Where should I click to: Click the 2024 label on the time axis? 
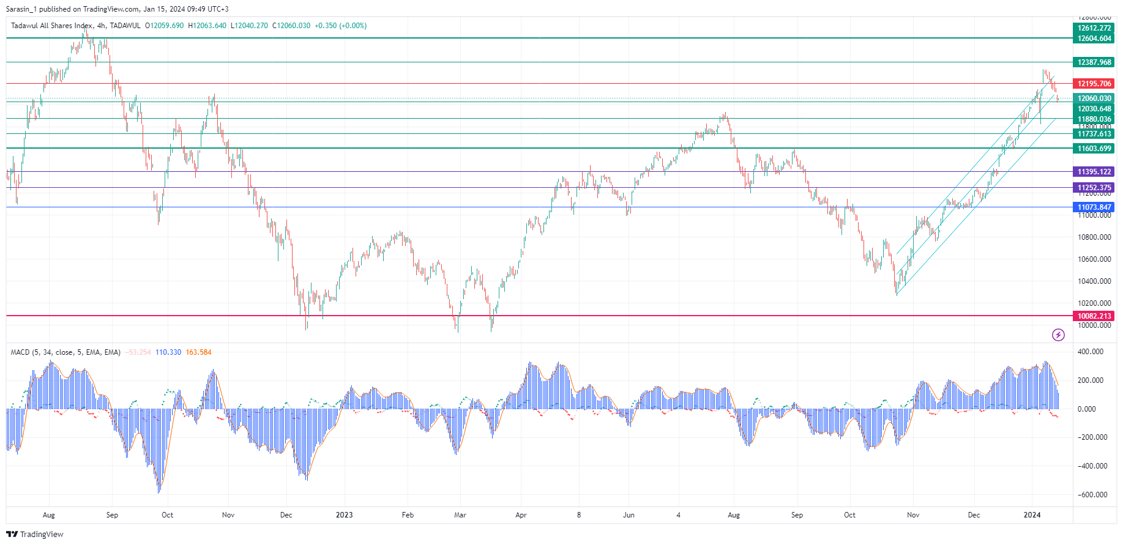tap(1032, 515)
